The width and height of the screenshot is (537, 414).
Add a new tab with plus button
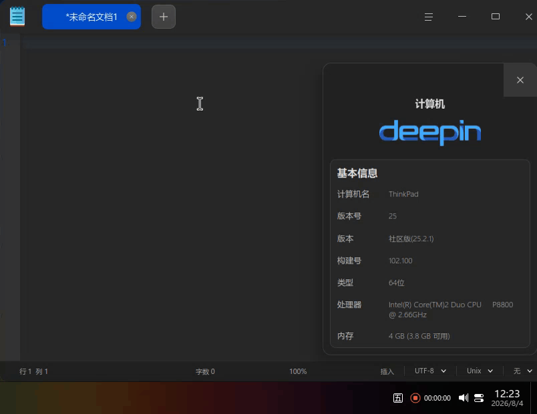164,17
